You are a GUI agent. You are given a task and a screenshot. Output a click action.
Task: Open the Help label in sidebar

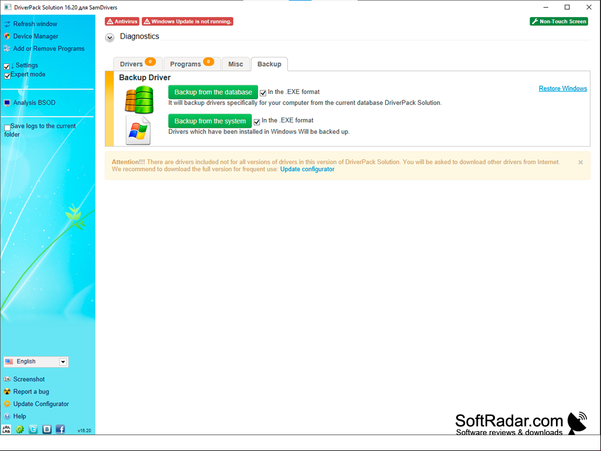pos(19,416)
